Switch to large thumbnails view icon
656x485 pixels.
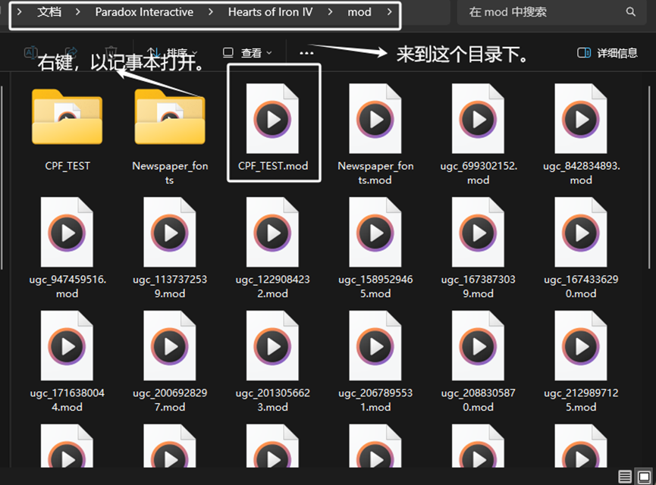click(645, 477)
